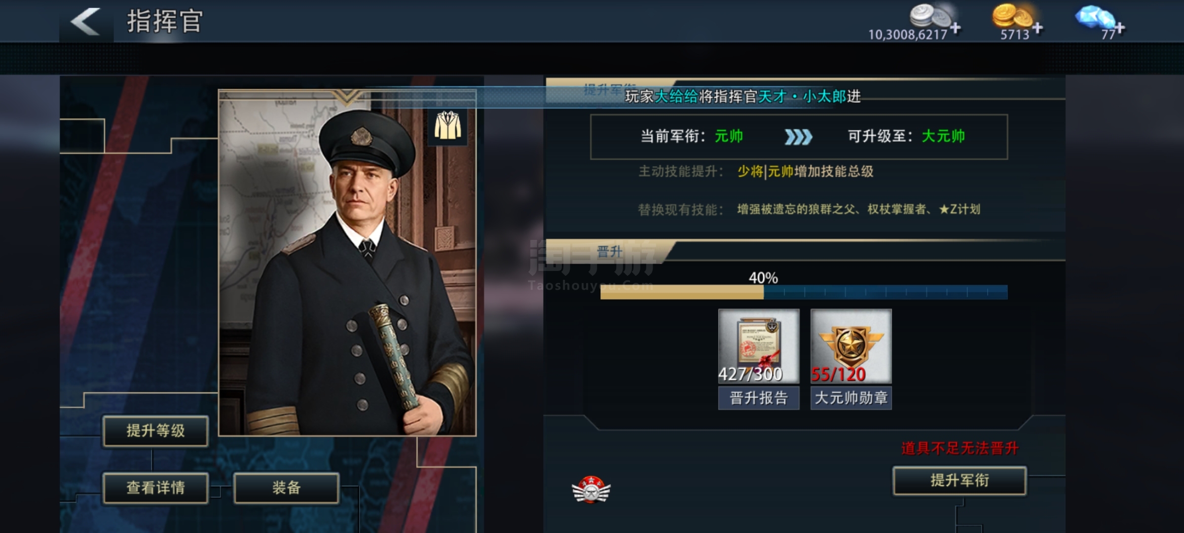The image size is (1184, 533).
Task: Select the 晋升报告 promotion report item
Action: click(759, 359)
